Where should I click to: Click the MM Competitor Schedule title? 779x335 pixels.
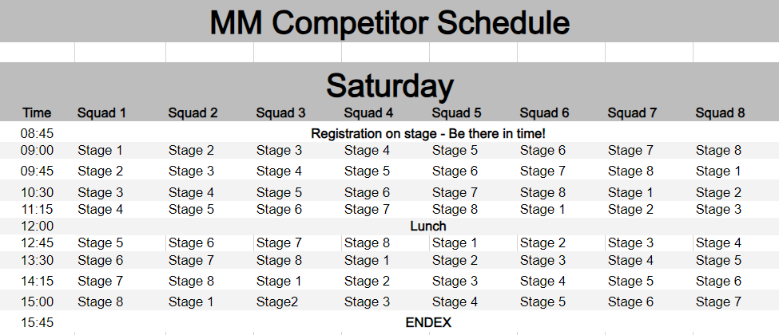[x=389, y=22]
